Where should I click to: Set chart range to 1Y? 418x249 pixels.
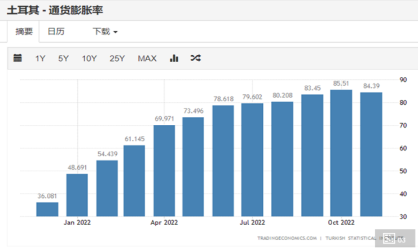40,58
